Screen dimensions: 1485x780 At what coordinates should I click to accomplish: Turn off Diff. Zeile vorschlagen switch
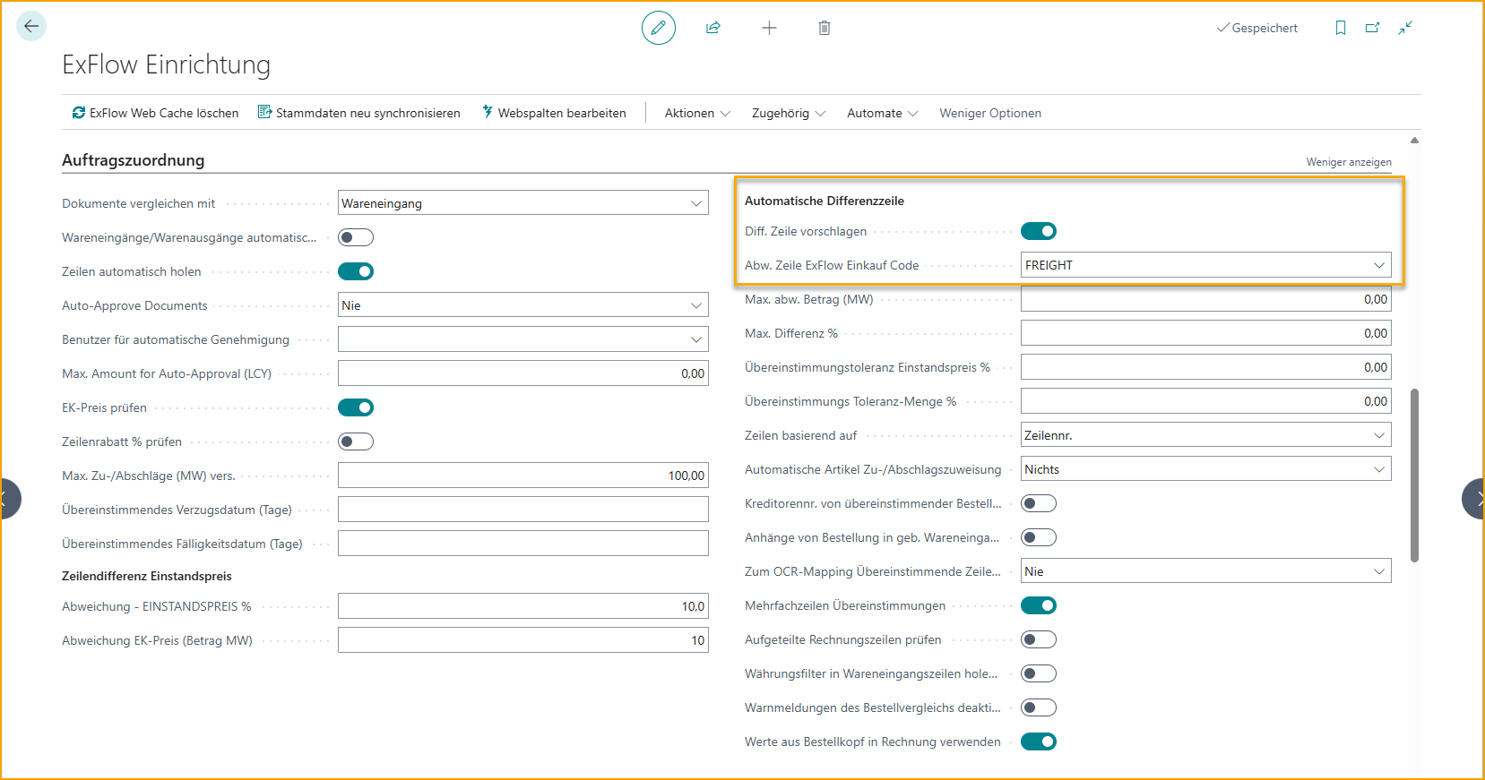1039,231
